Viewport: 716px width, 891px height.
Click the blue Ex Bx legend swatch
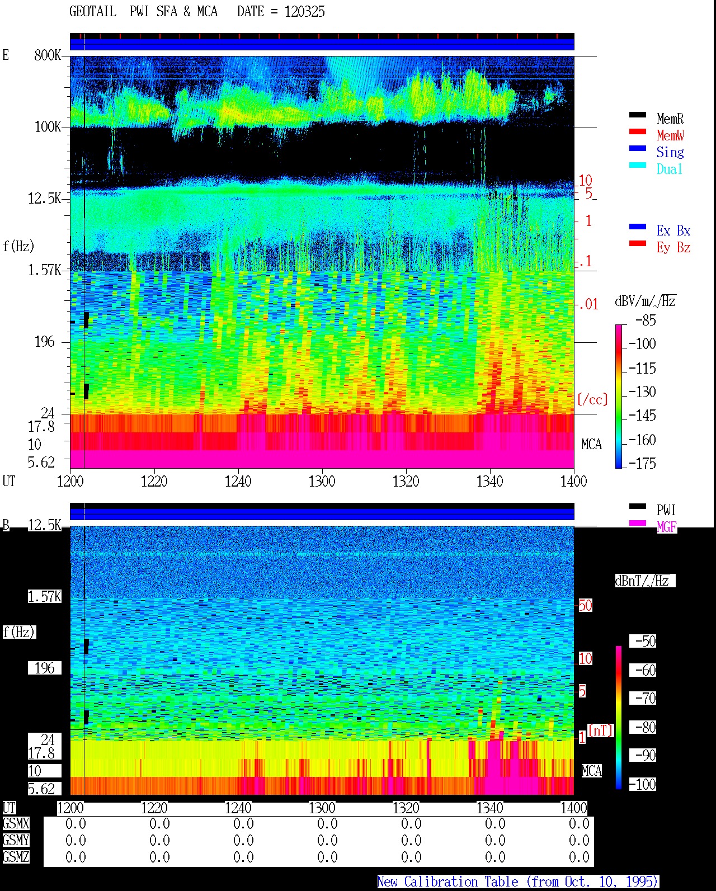click(638, 227)
